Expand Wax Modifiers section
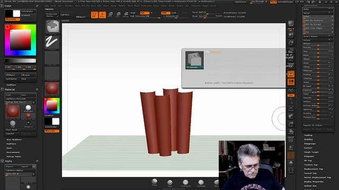339x190 pixels. (14, 139)
